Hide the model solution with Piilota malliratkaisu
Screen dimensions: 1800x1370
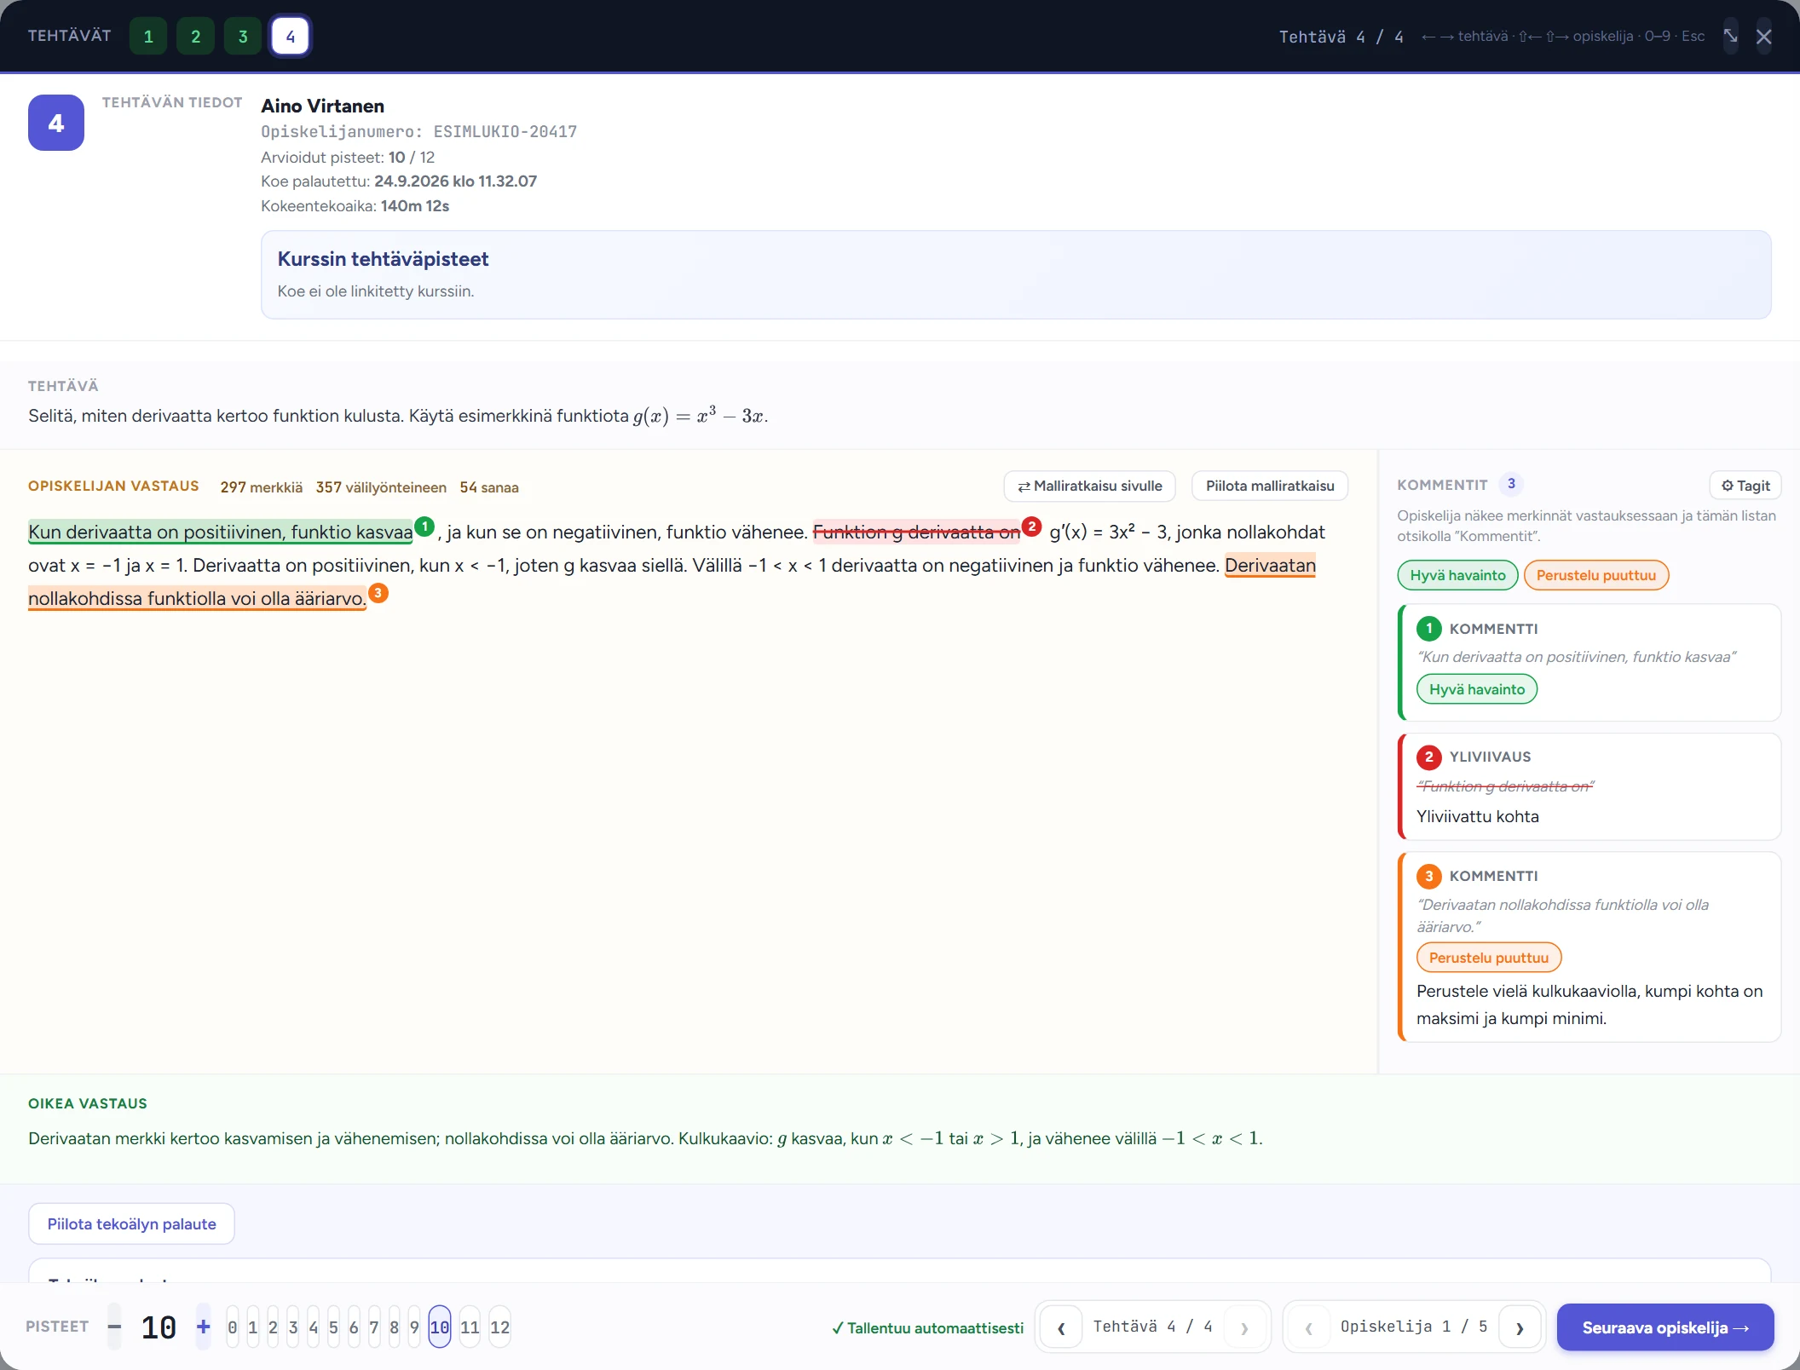1270,486
